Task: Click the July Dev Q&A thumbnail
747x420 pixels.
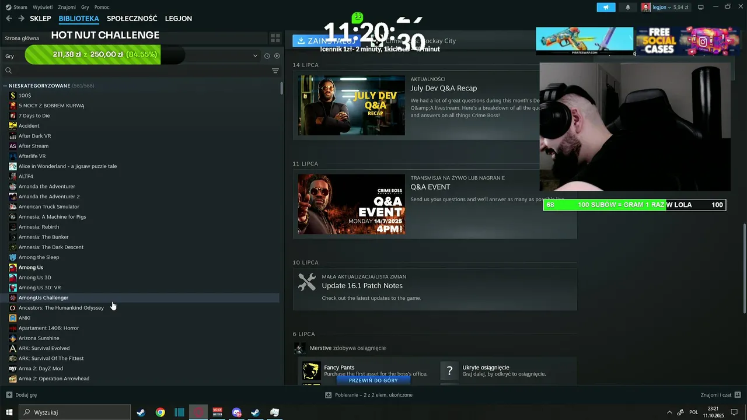Action: (351, 106)
